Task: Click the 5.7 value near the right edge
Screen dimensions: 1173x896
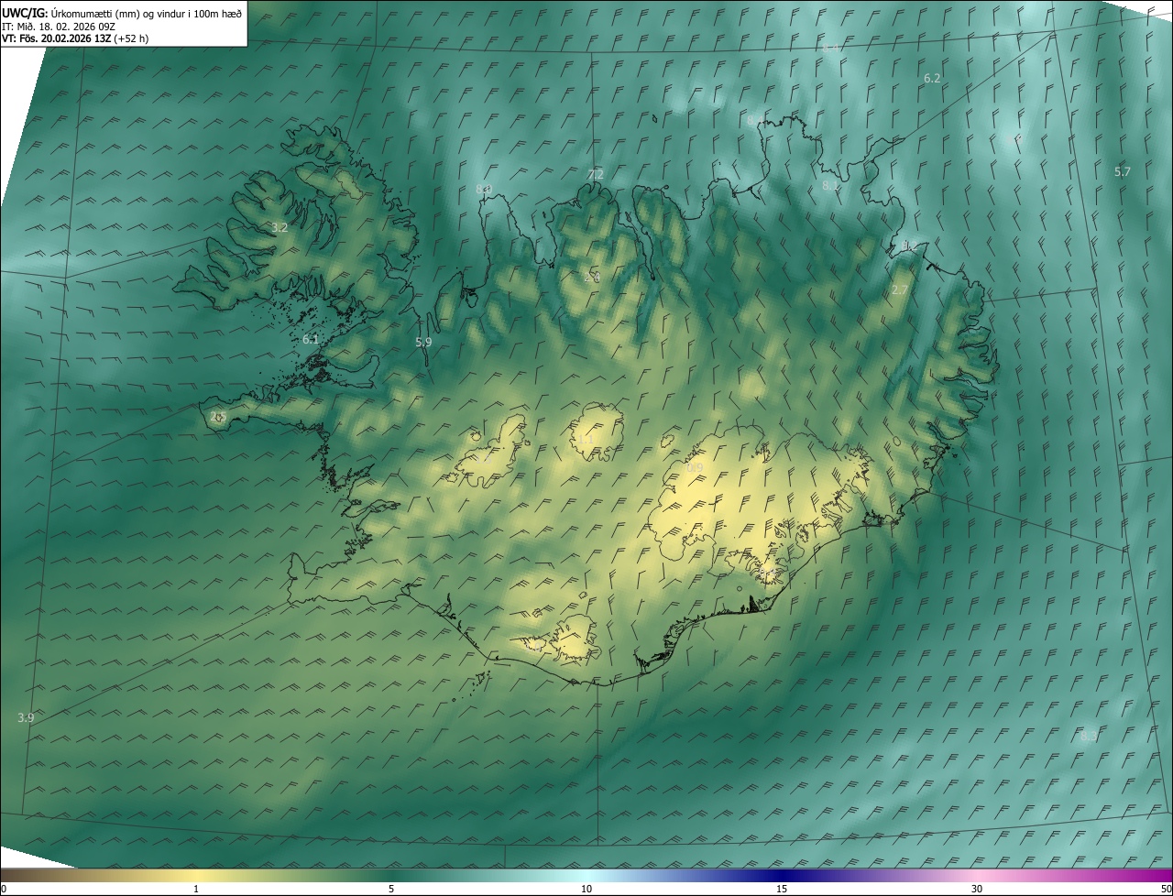Action: [x=1123, y=172]
